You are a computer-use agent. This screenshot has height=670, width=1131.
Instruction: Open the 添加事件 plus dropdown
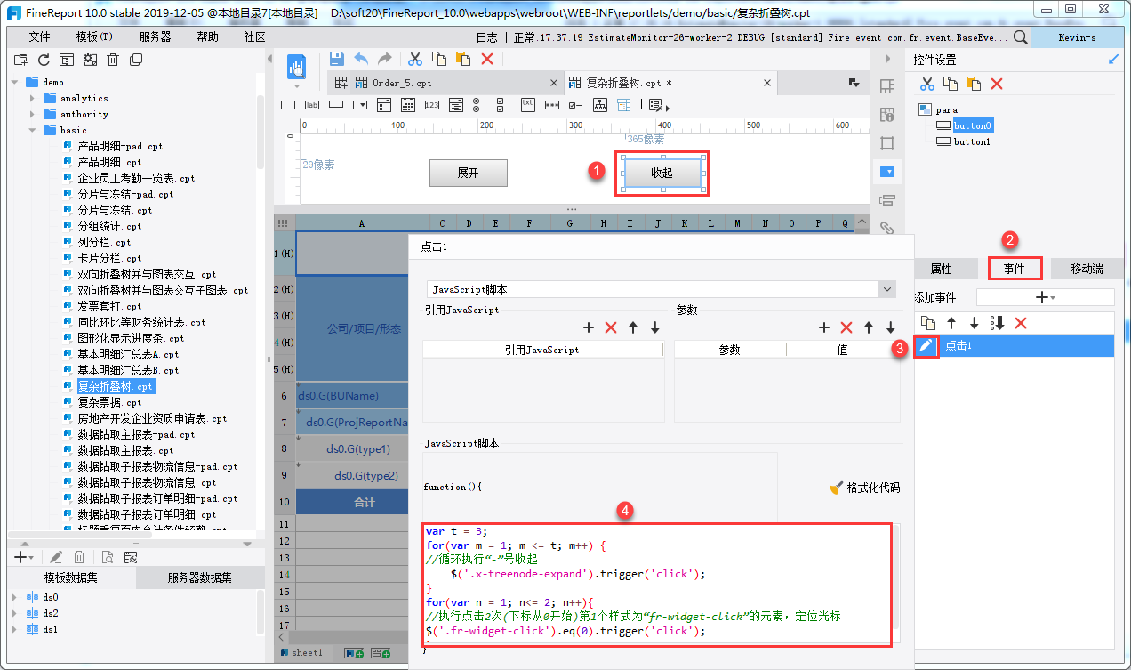point(1045,297)
